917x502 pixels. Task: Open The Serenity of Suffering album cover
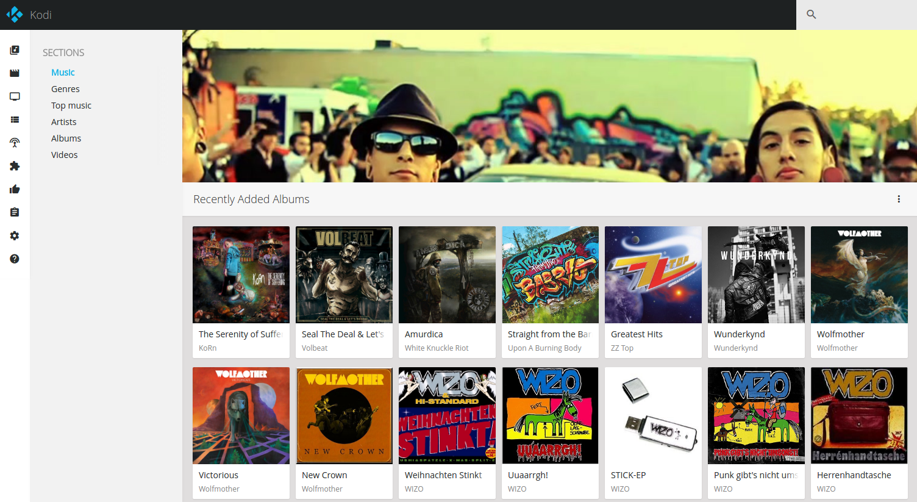click(241, 274)
